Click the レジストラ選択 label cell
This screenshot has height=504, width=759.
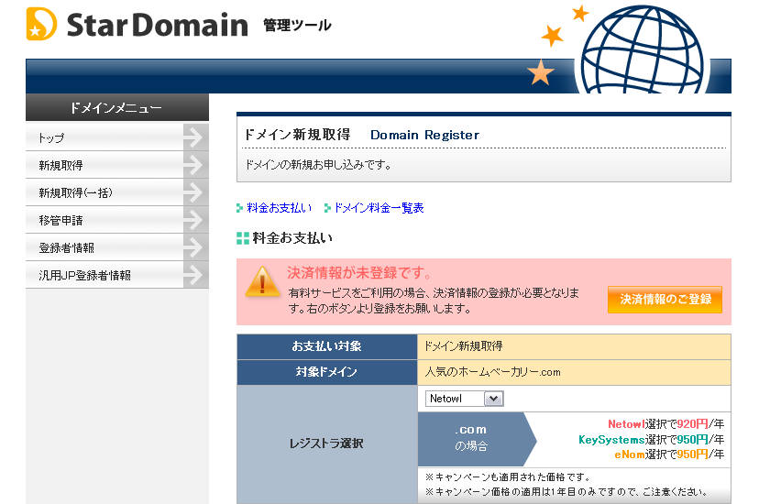tap(327, 444)
